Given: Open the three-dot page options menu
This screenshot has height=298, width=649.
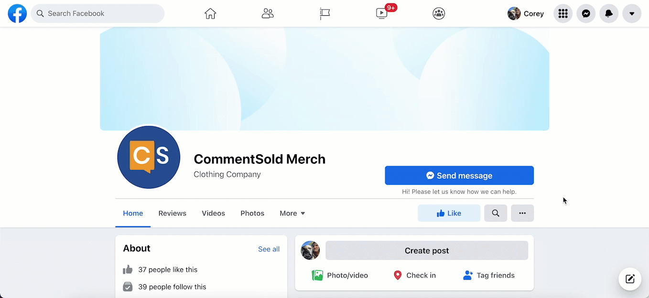Looking at the screenshot, I should [x=522, y=213].
